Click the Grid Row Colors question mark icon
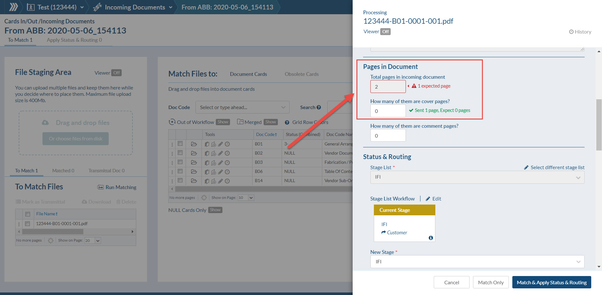Image resolution: width=602 pixels, height=295 pixels. click(287, 122)
